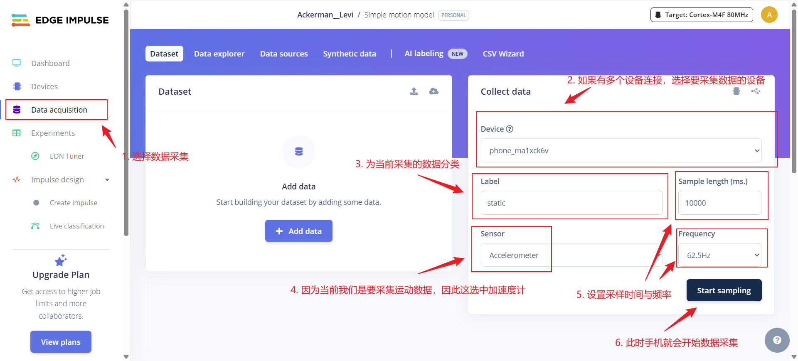
Task: Switch to the Dataset tab
Action: coord(164,54)
